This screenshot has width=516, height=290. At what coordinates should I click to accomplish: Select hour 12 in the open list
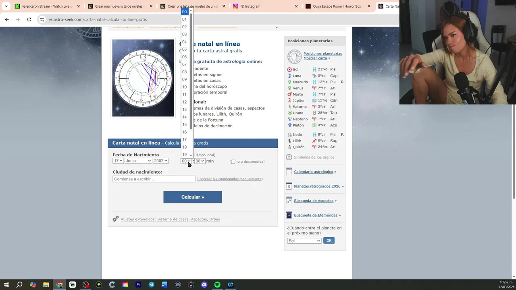(185, 102)
